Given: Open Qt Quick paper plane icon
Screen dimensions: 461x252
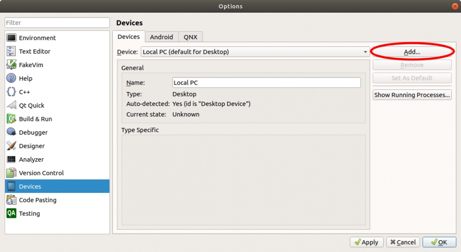Looking at the screenshot, I should click(11, 106).
